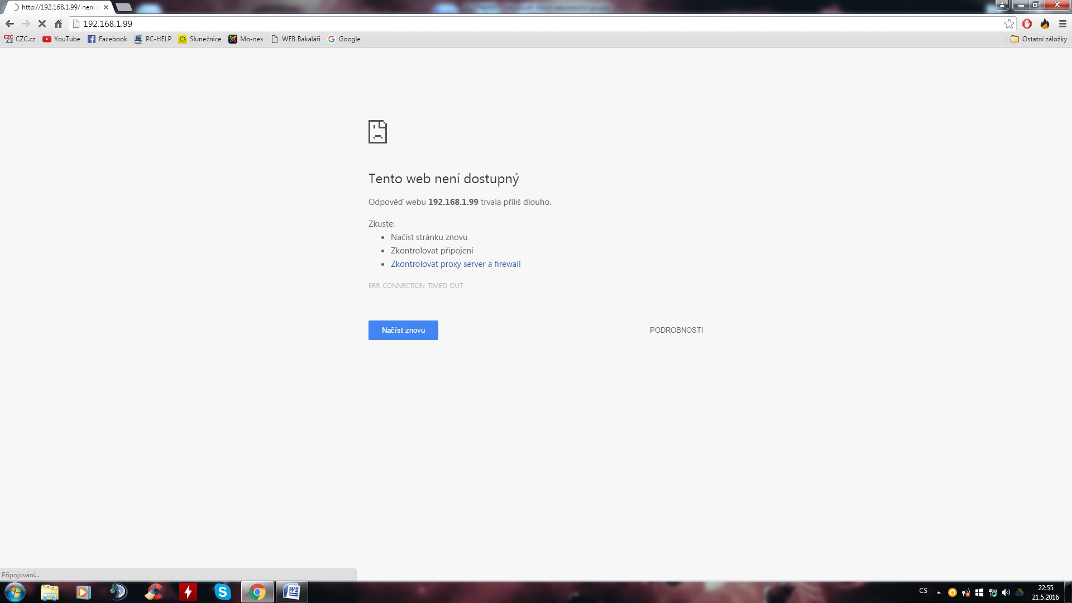1072x603 pixels.
Task: Expand the PODROBNOSTI details section
Action: point(676,330)
